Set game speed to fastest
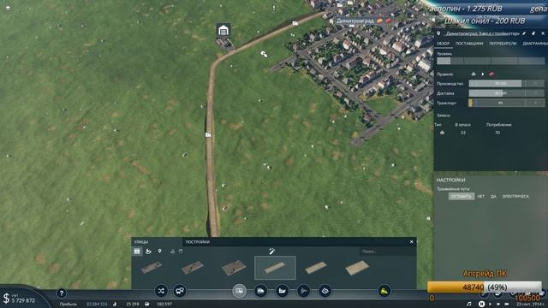 pos(507,305)
